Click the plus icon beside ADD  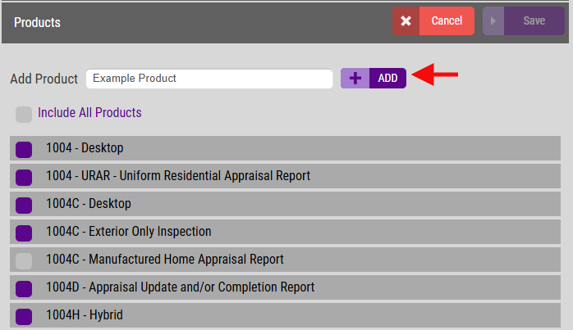point(355,78)
